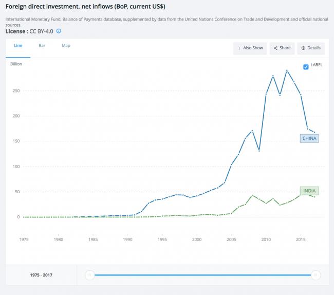Click the right handle of the year slider
This screenshot has width=334, height=295.
316,275
